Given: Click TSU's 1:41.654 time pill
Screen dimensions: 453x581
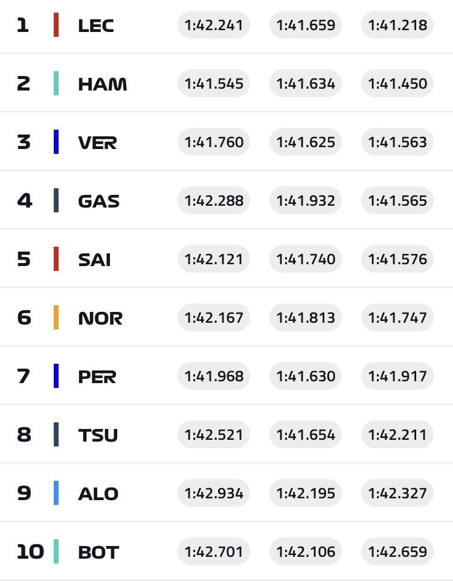Looking at the screenshot, I should [306, 434].
